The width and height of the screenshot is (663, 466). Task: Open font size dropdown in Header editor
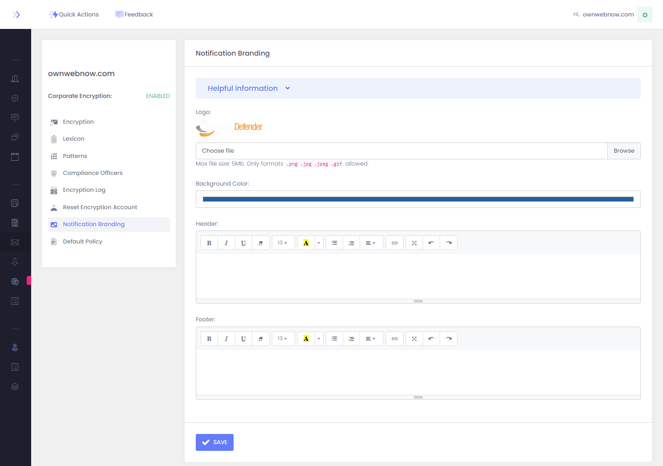[283, 243]
